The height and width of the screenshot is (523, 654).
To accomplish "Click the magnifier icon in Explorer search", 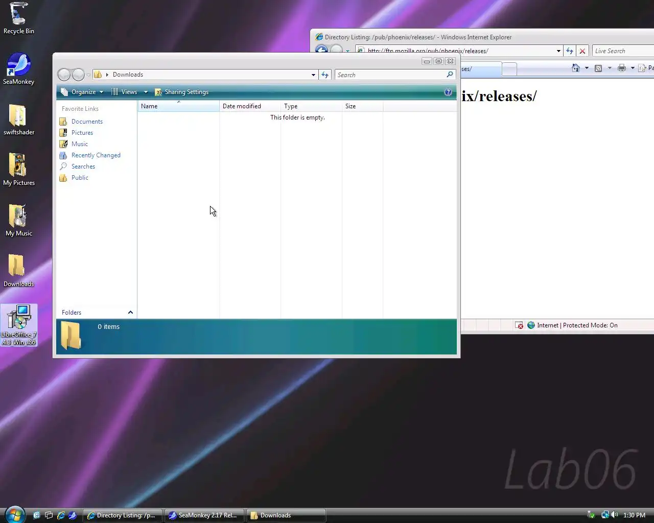I will [x=450, y=75].
